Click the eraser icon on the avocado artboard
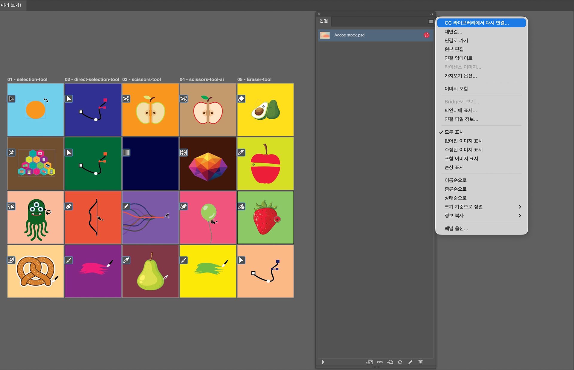The width and height of the screenshot is (574, 370). coord(241,99)
